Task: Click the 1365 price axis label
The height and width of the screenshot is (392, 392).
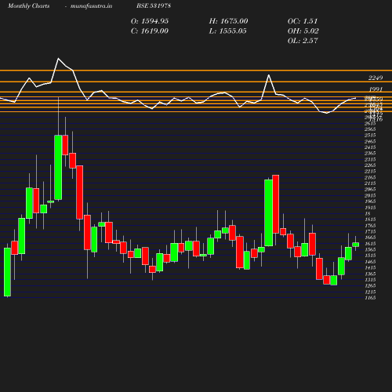Action: click(x=370, y=274)
